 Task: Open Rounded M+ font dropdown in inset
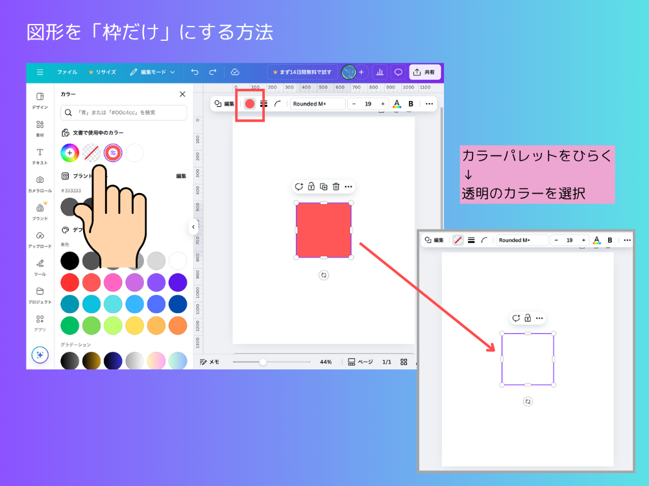click(522, 240)
